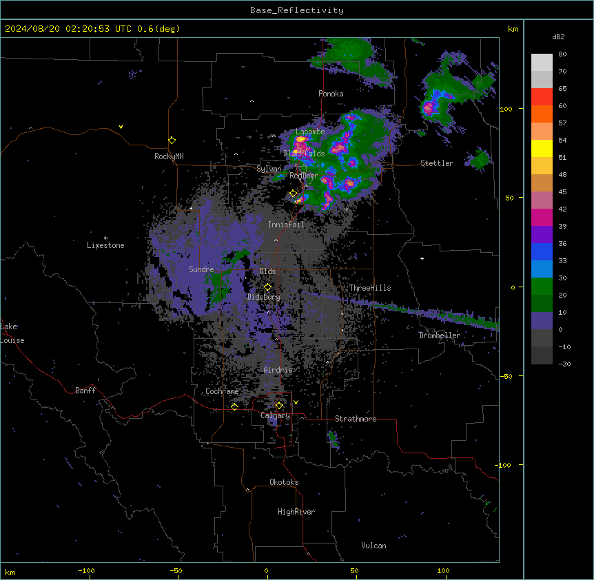
Task: Click the white caret marker below Innisfail
Action: point(276,240)
